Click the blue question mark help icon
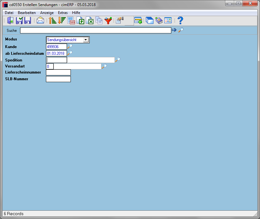260x219 pixels. [x=181, y=20]
